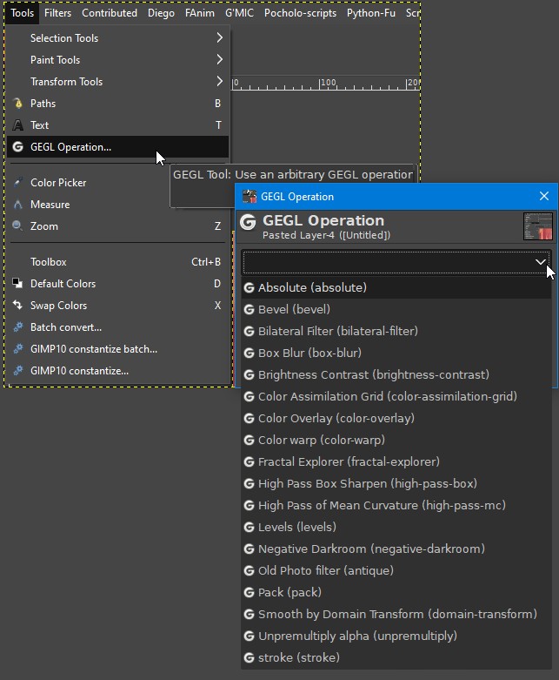The height and width of the screenshot is (680, 559).
Task: Close the GEGL Operation dialog
Action: 544,196
